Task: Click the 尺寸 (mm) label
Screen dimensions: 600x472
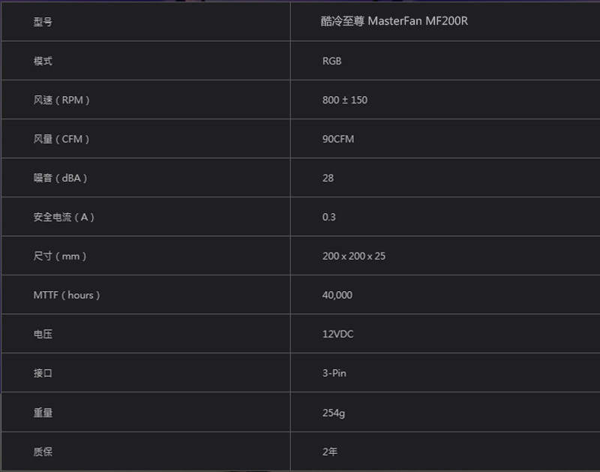Action: [x=60, y=256]
